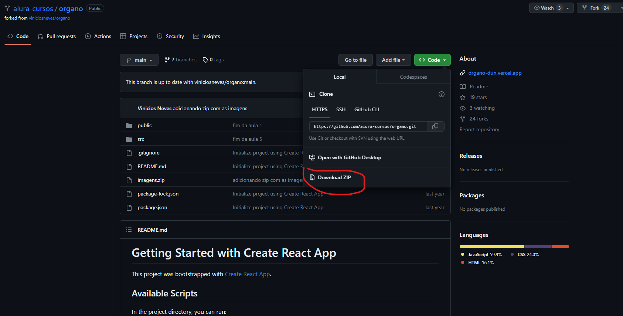
Task: View the 7 branches list
Action: (181, 60)
